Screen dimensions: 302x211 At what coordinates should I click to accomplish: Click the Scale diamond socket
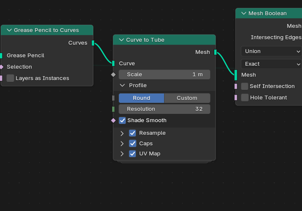113,75
